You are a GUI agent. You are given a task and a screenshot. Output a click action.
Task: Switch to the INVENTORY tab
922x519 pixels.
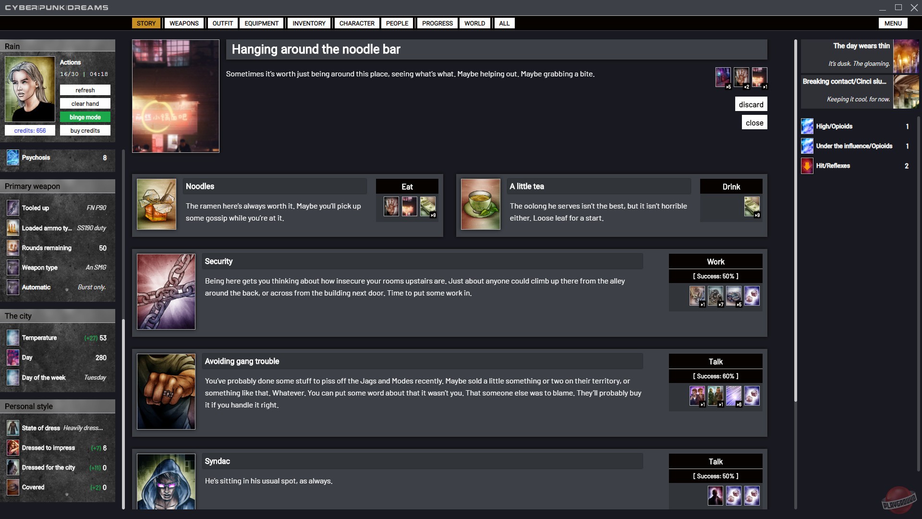(309, 23)
